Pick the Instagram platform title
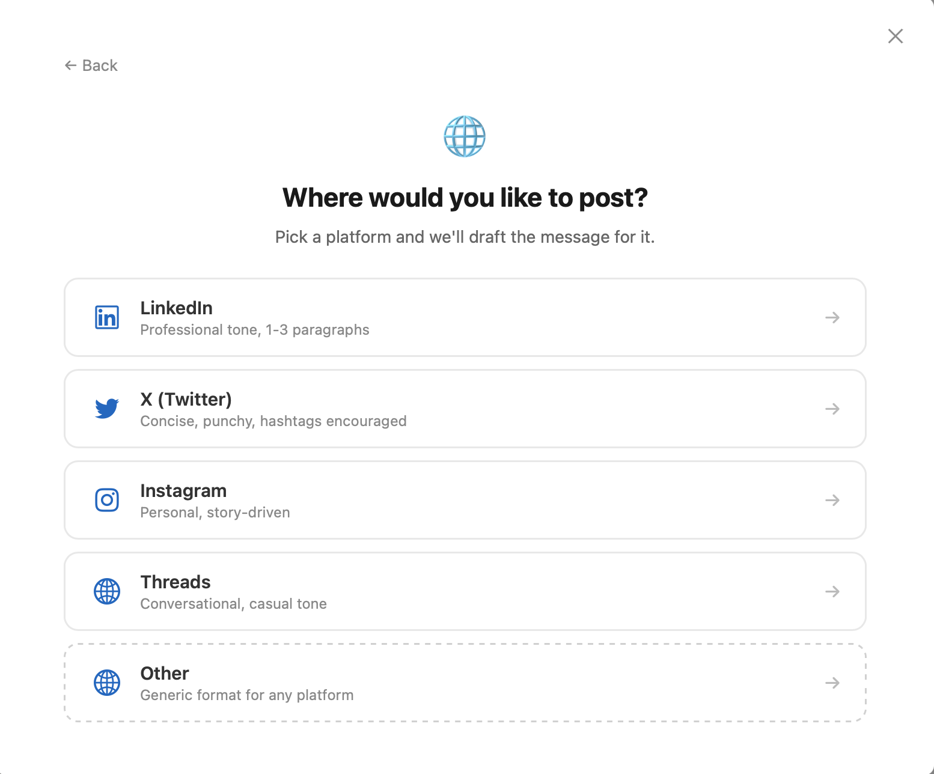Image resolution: width=934 pixels, height=774 pixels. (183, 491)
